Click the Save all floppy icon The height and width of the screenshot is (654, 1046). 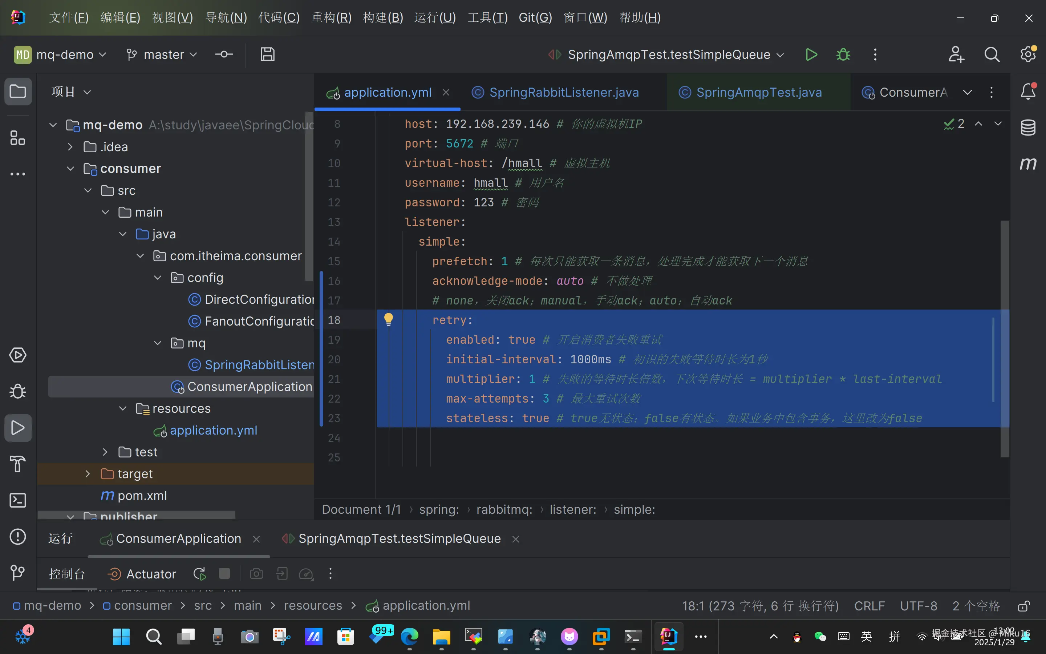point(267,54)
